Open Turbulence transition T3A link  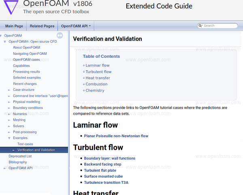[x=106, y=182]
